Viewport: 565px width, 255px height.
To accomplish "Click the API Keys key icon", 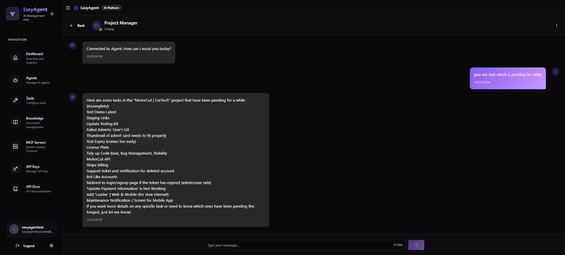I will point(16,168).
